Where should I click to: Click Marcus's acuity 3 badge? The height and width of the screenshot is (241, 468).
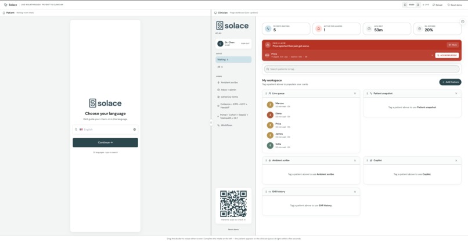click(x=270, y=105)
